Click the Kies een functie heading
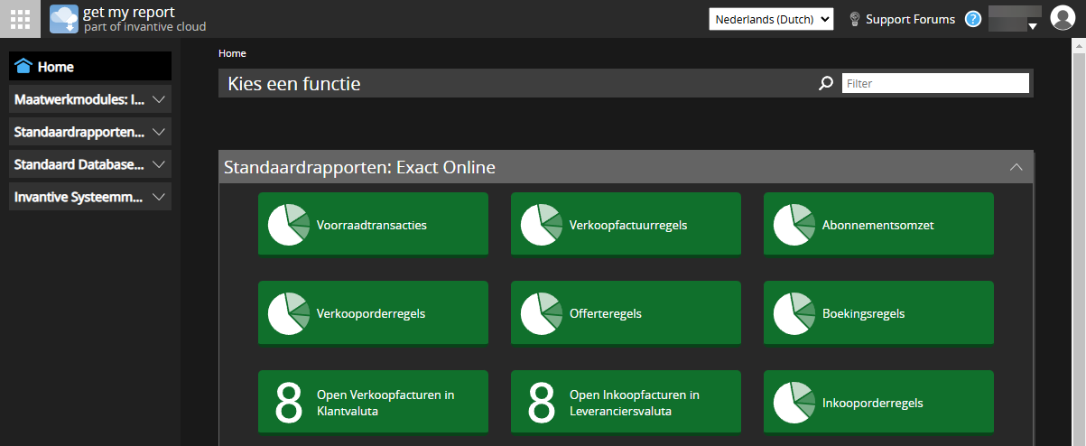The image size is (1086, 446). [x=294, y=84]
